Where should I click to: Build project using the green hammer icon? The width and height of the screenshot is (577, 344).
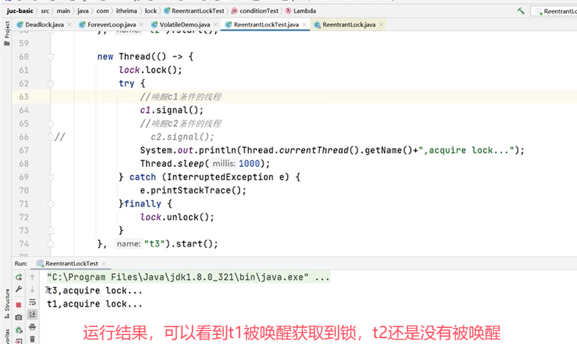click(521, 11)
